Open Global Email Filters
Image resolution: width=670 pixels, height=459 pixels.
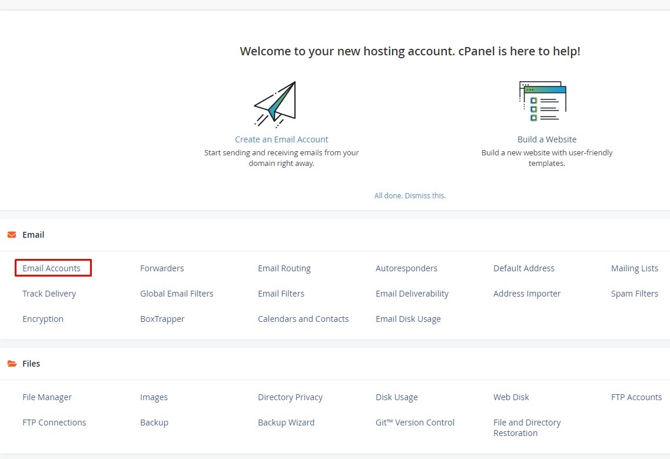tap(177, 294)
